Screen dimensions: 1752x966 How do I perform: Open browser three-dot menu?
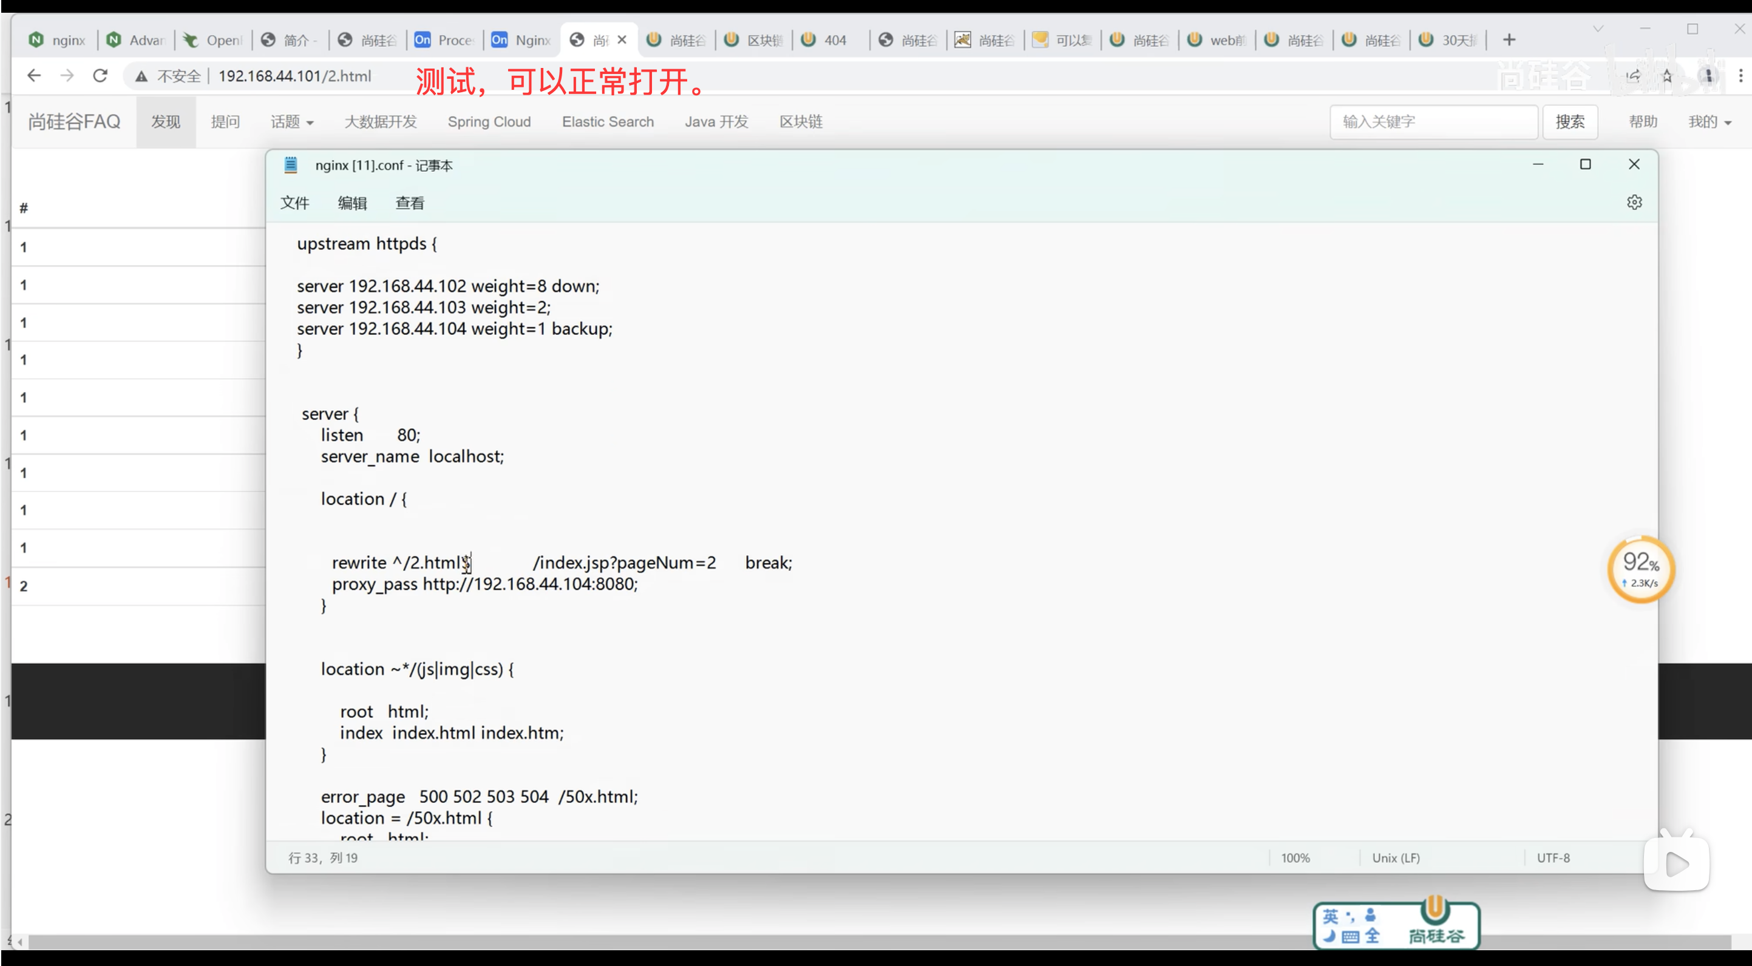pos(1740,75)
